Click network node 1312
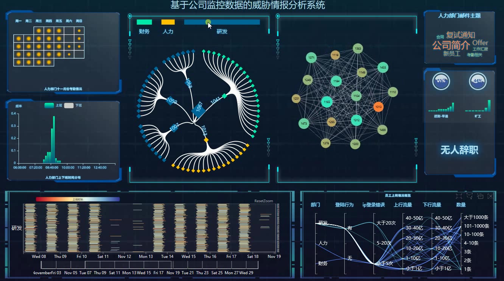This screenshot has height=281, width=504. [x=356, y=120]
